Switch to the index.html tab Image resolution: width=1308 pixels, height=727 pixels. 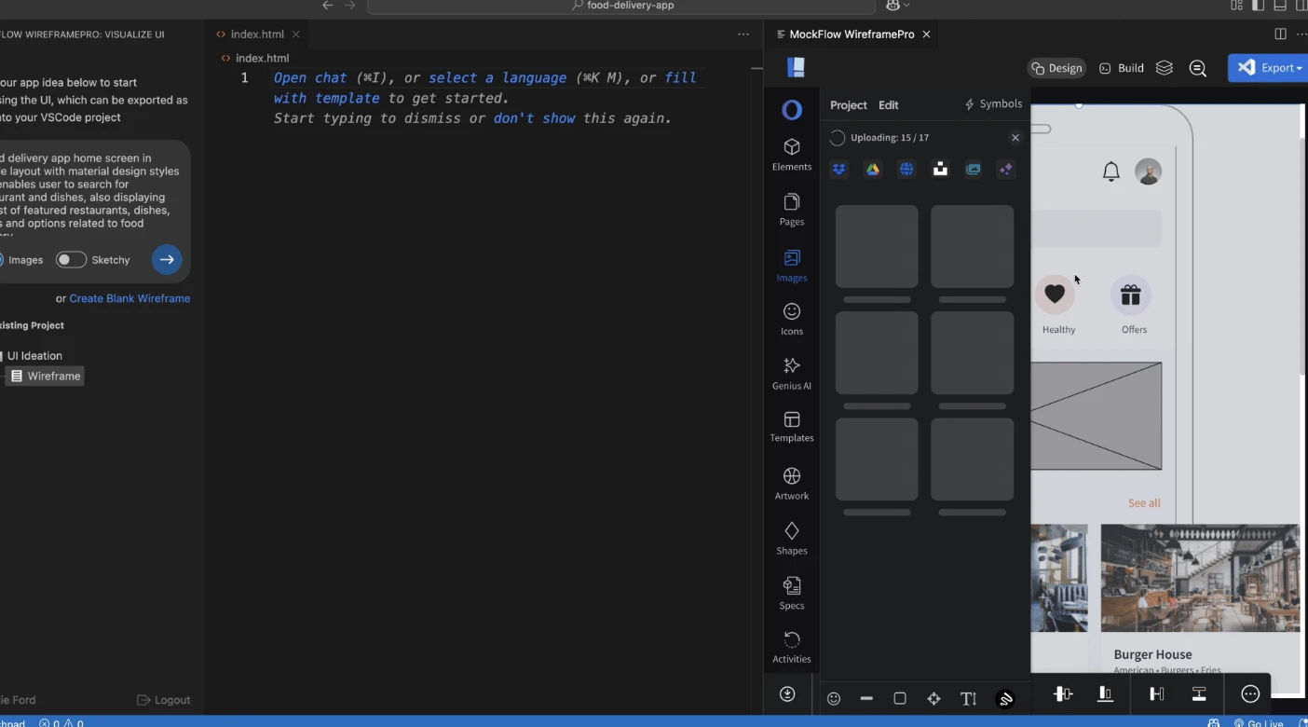258,34
